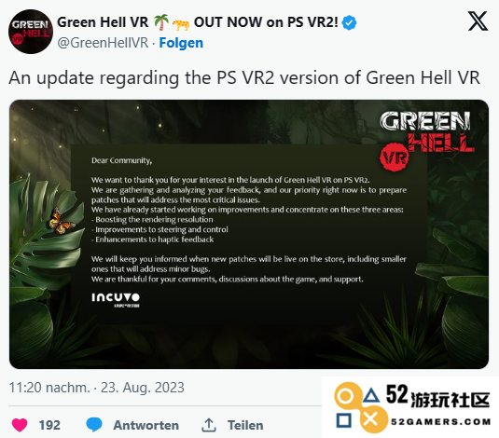Click the Teilen share button

coord(245,425)
